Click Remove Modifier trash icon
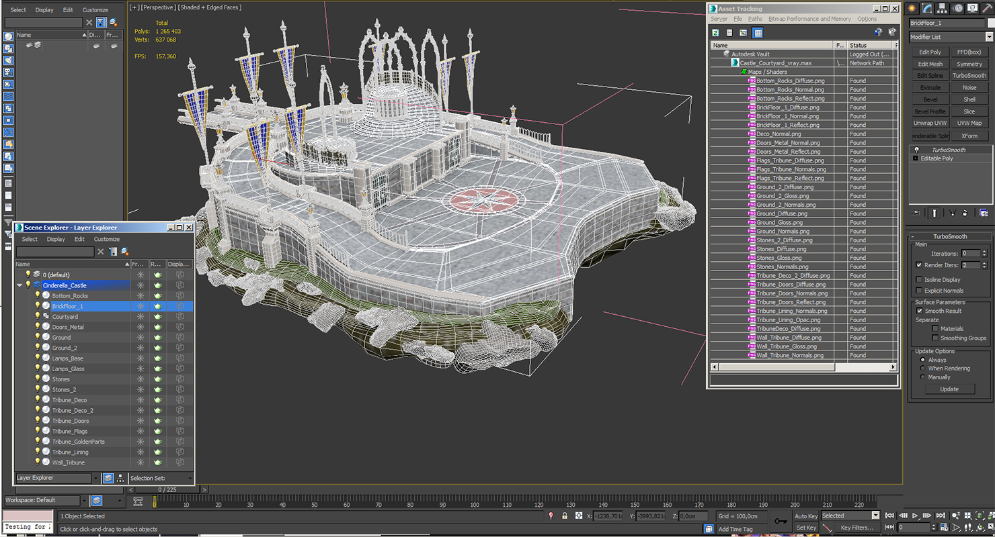 [x=965, y=213]
